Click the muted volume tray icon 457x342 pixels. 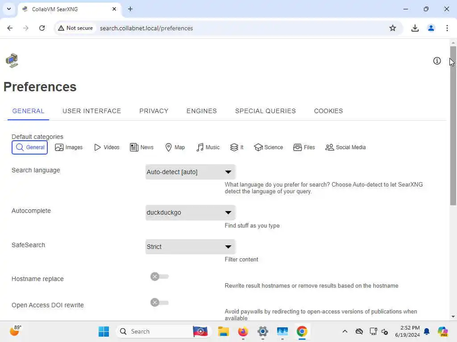coord(384,331)
